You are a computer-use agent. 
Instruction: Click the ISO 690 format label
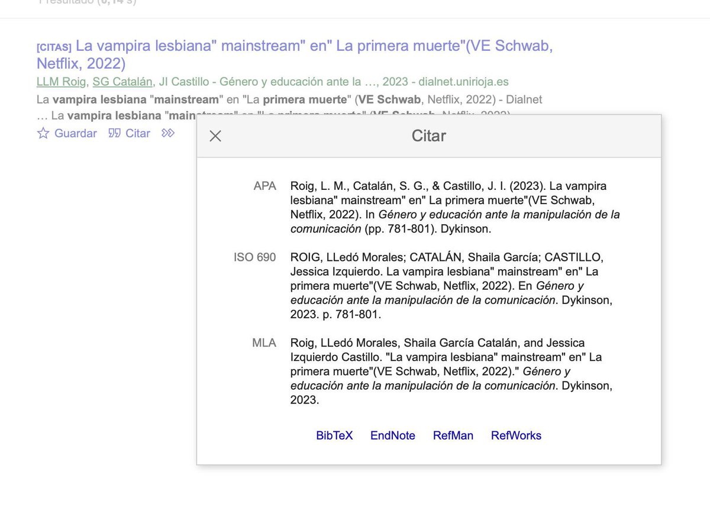point(255,257)
